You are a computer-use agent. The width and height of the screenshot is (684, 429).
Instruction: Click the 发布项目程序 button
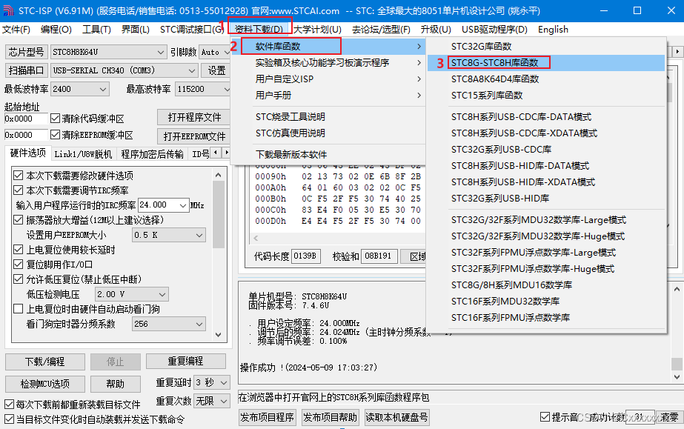[x=267, y=417]
